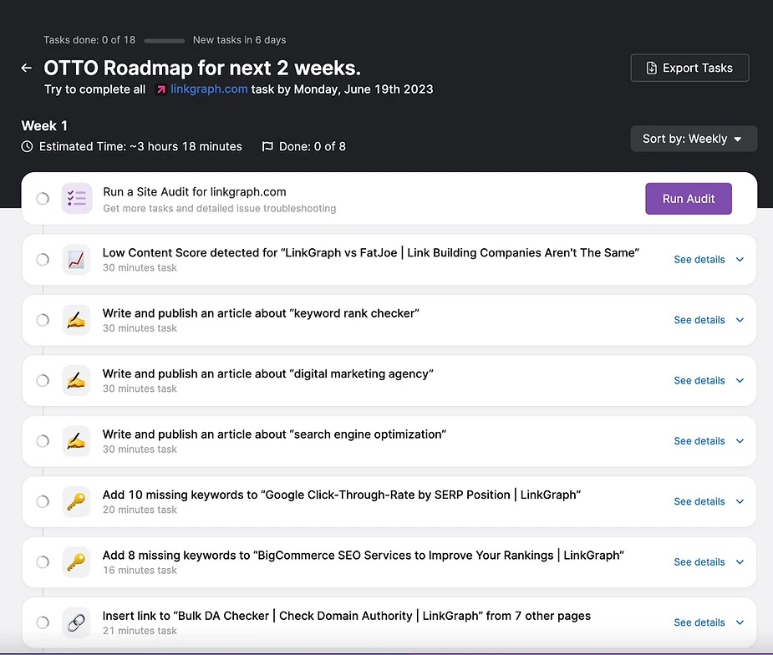Click the flag icon beside Done: 0 of 8

[267, 146]
